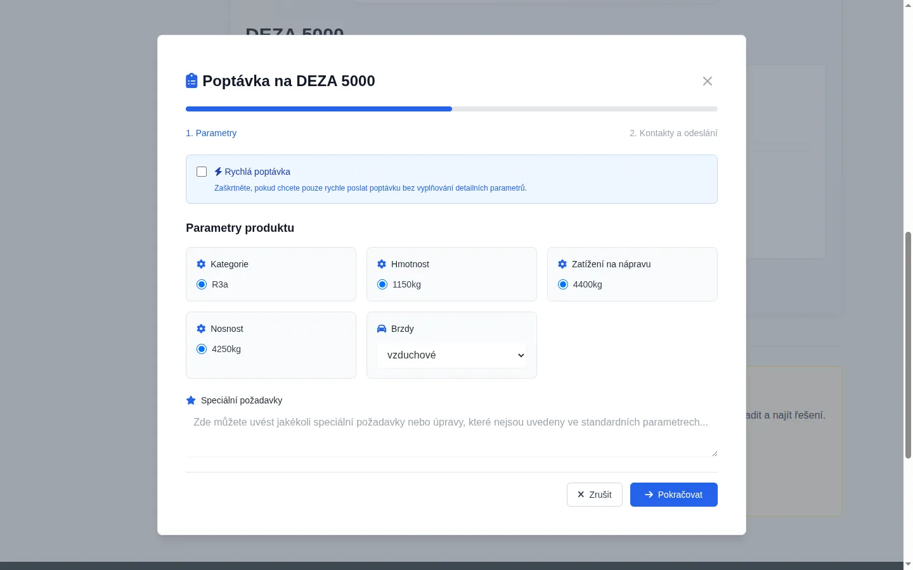Click the gear icon next to Kategorie

tap(201, 264)
